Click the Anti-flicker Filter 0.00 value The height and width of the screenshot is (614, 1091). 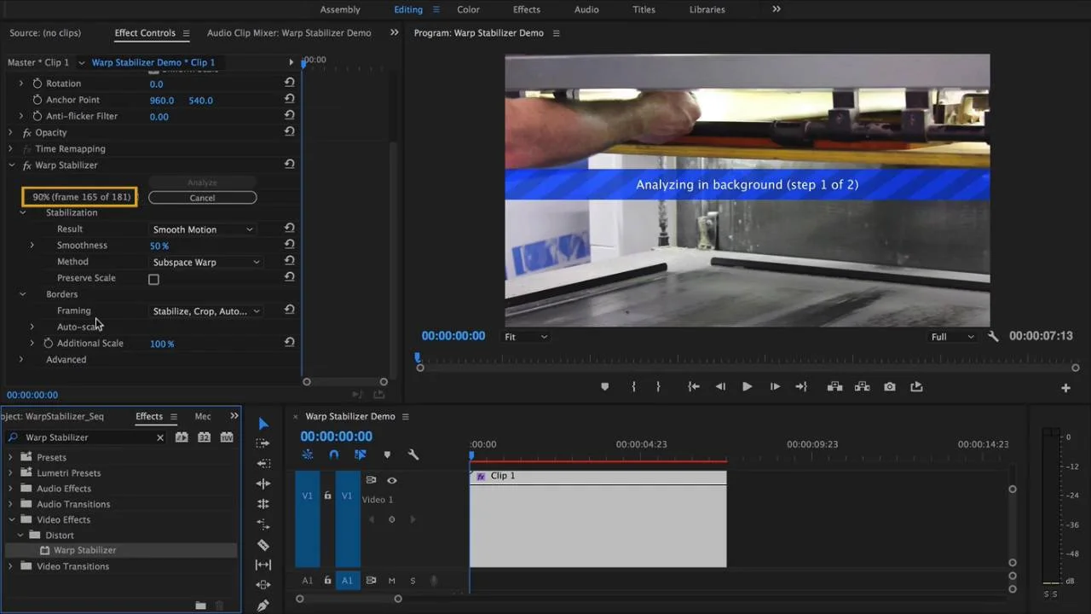click(x=159, y=117)
